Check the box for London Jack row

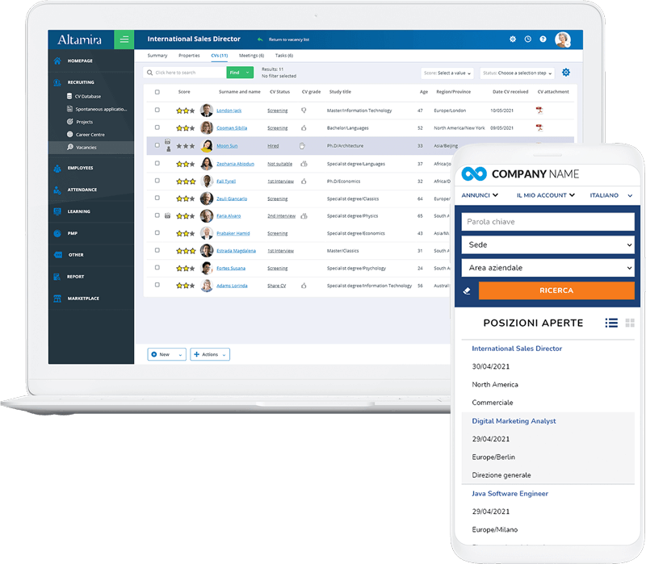157,110
